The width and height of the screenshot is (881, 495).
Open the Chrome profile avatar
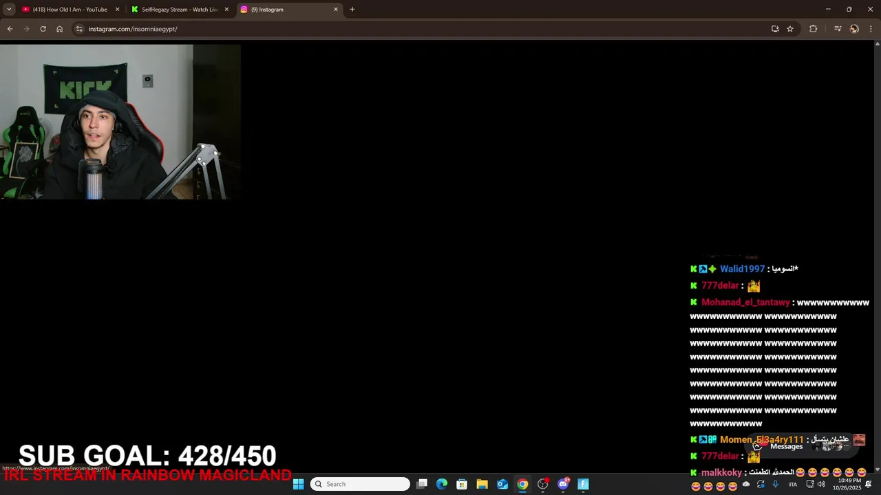coord(854,29)
